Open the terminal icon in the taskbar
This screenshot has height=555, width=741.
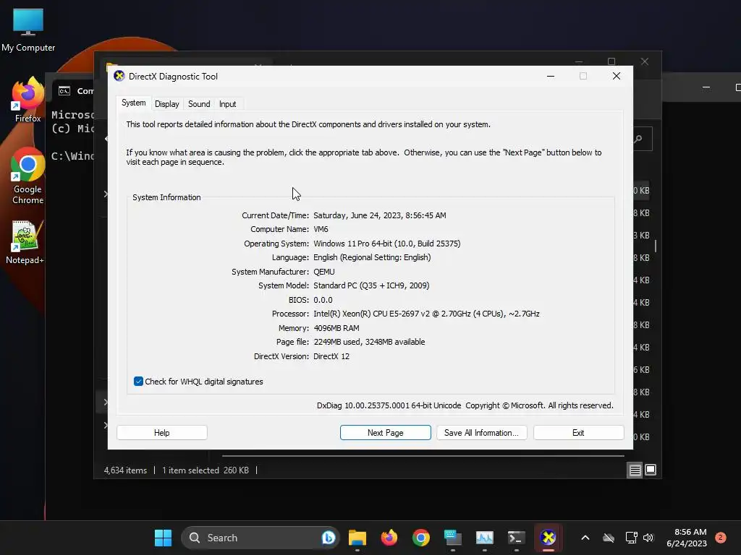click(516, 538)
